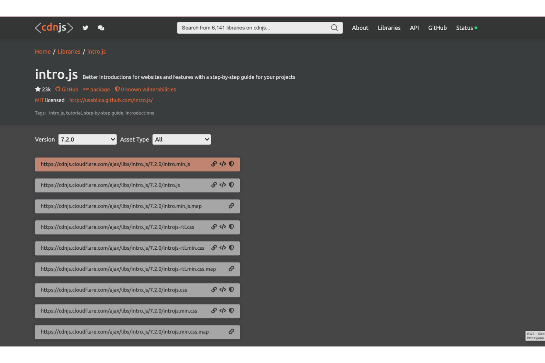Screen dimensions: 545x363
Task: Copy link tag icon for introjs-rtl.min.css
Action: pyautogui.click(x=223, y=248)
